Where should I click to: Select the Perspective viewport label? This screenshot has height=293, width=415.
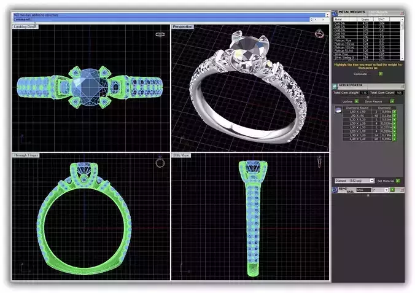click(182, 27)
